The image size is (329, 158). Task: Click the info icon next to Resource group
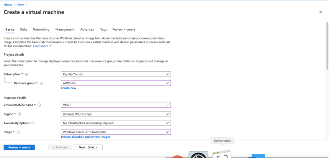(x=41, y=83)
